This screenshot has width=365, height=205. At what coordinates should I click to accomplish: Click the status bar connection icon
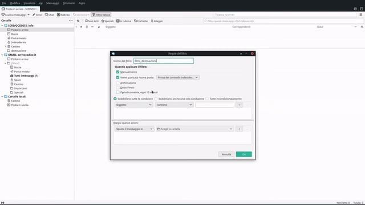pos(2,203)
